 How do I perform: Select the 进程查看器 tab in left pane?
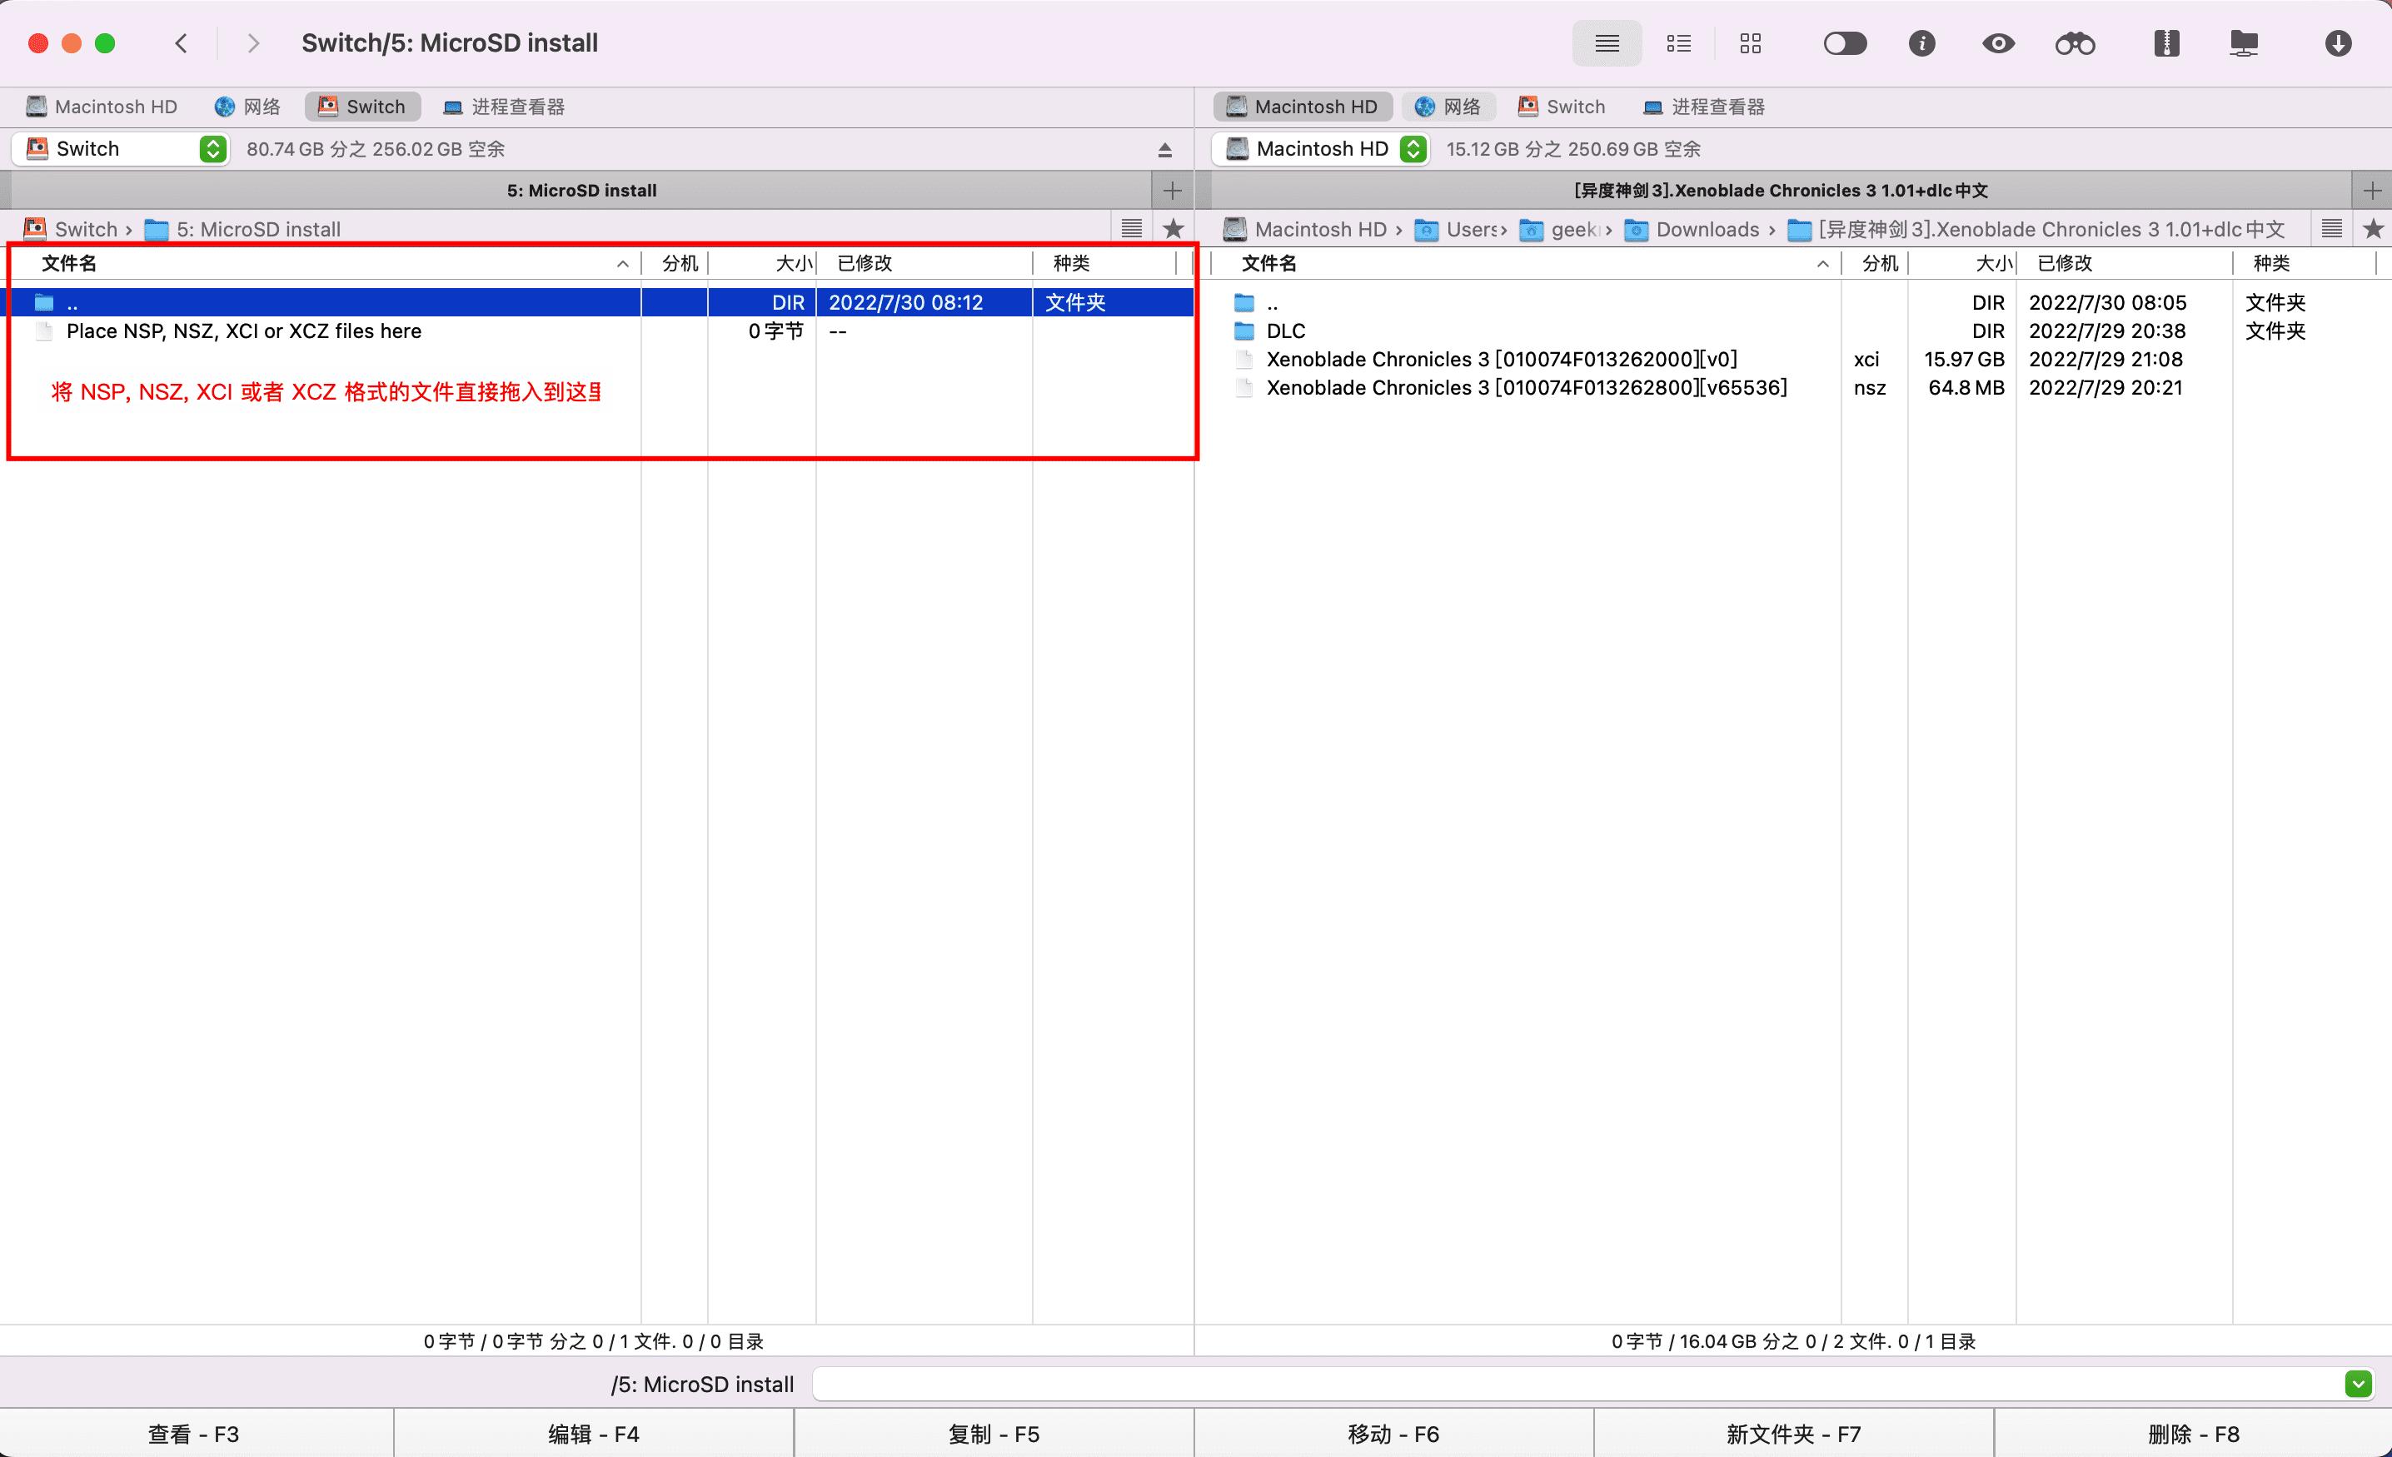(504, 107)
